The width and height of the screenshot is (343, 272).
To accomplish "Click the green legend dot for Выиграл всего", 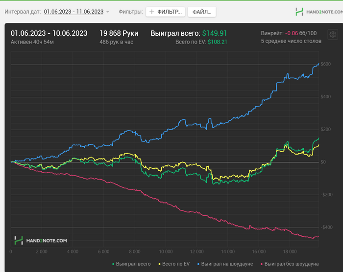I will click(113, 264).
